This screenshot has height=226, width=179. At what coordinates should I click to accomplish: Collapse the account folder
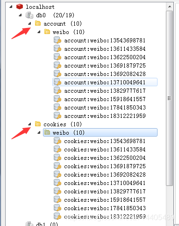click(29, 24)
